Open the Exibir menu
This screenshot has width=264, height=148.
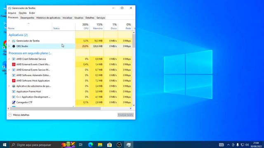pos(32,13)
